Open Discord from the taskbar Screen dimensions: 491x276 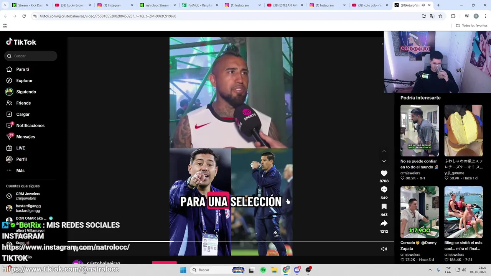297,270
